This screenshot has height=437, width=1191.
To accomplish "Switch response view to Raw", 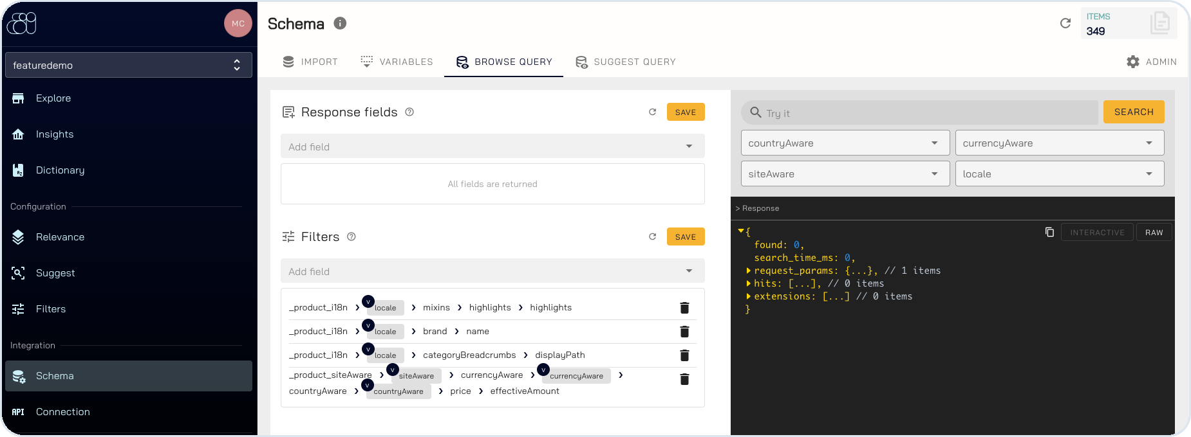I will (x=1154, y=233).
